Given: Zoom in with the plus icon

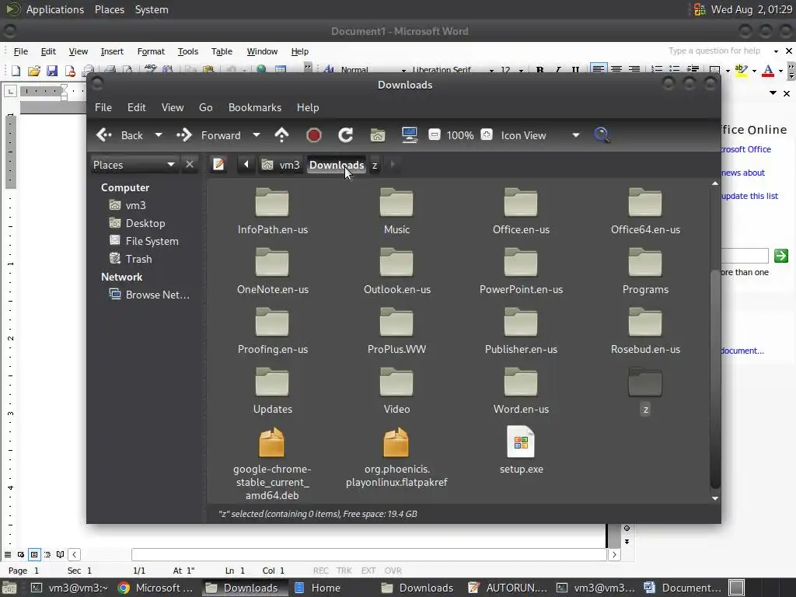Looking at the screenshot, I should 487,134.
